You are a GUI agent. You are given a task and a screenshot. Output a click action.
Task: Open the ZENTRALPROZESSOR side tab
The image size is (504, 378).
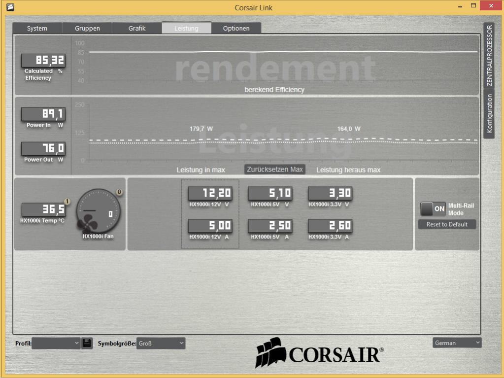coord(489,55)
